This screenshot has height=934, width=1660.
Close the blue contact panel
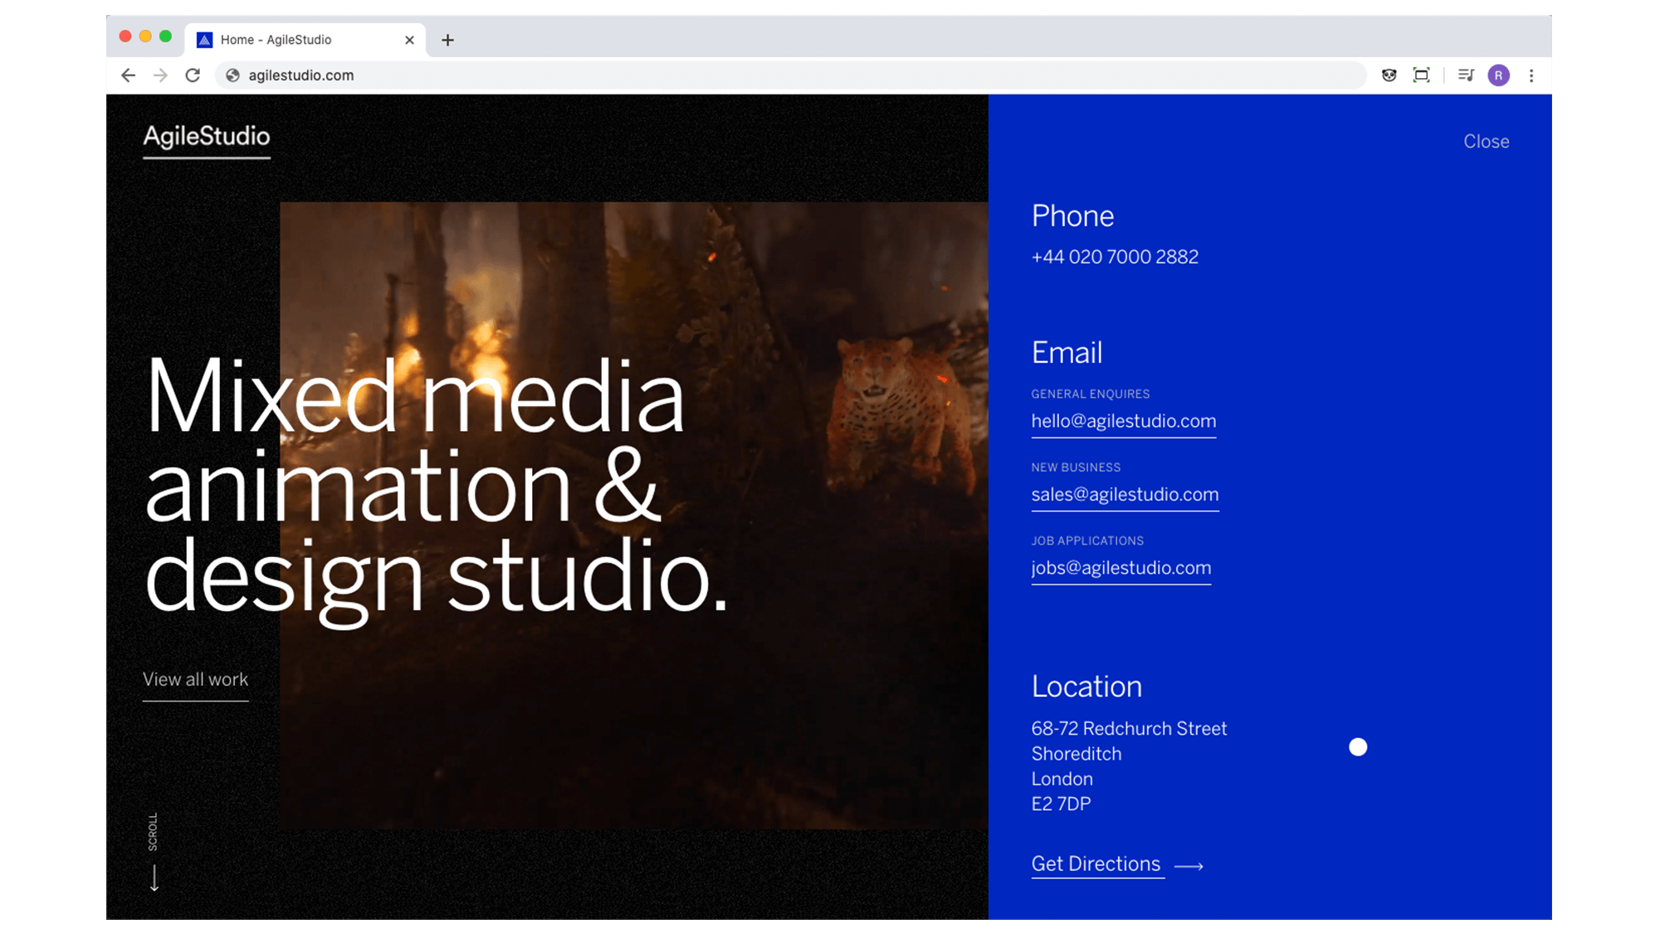click(x=1486, y=141)
